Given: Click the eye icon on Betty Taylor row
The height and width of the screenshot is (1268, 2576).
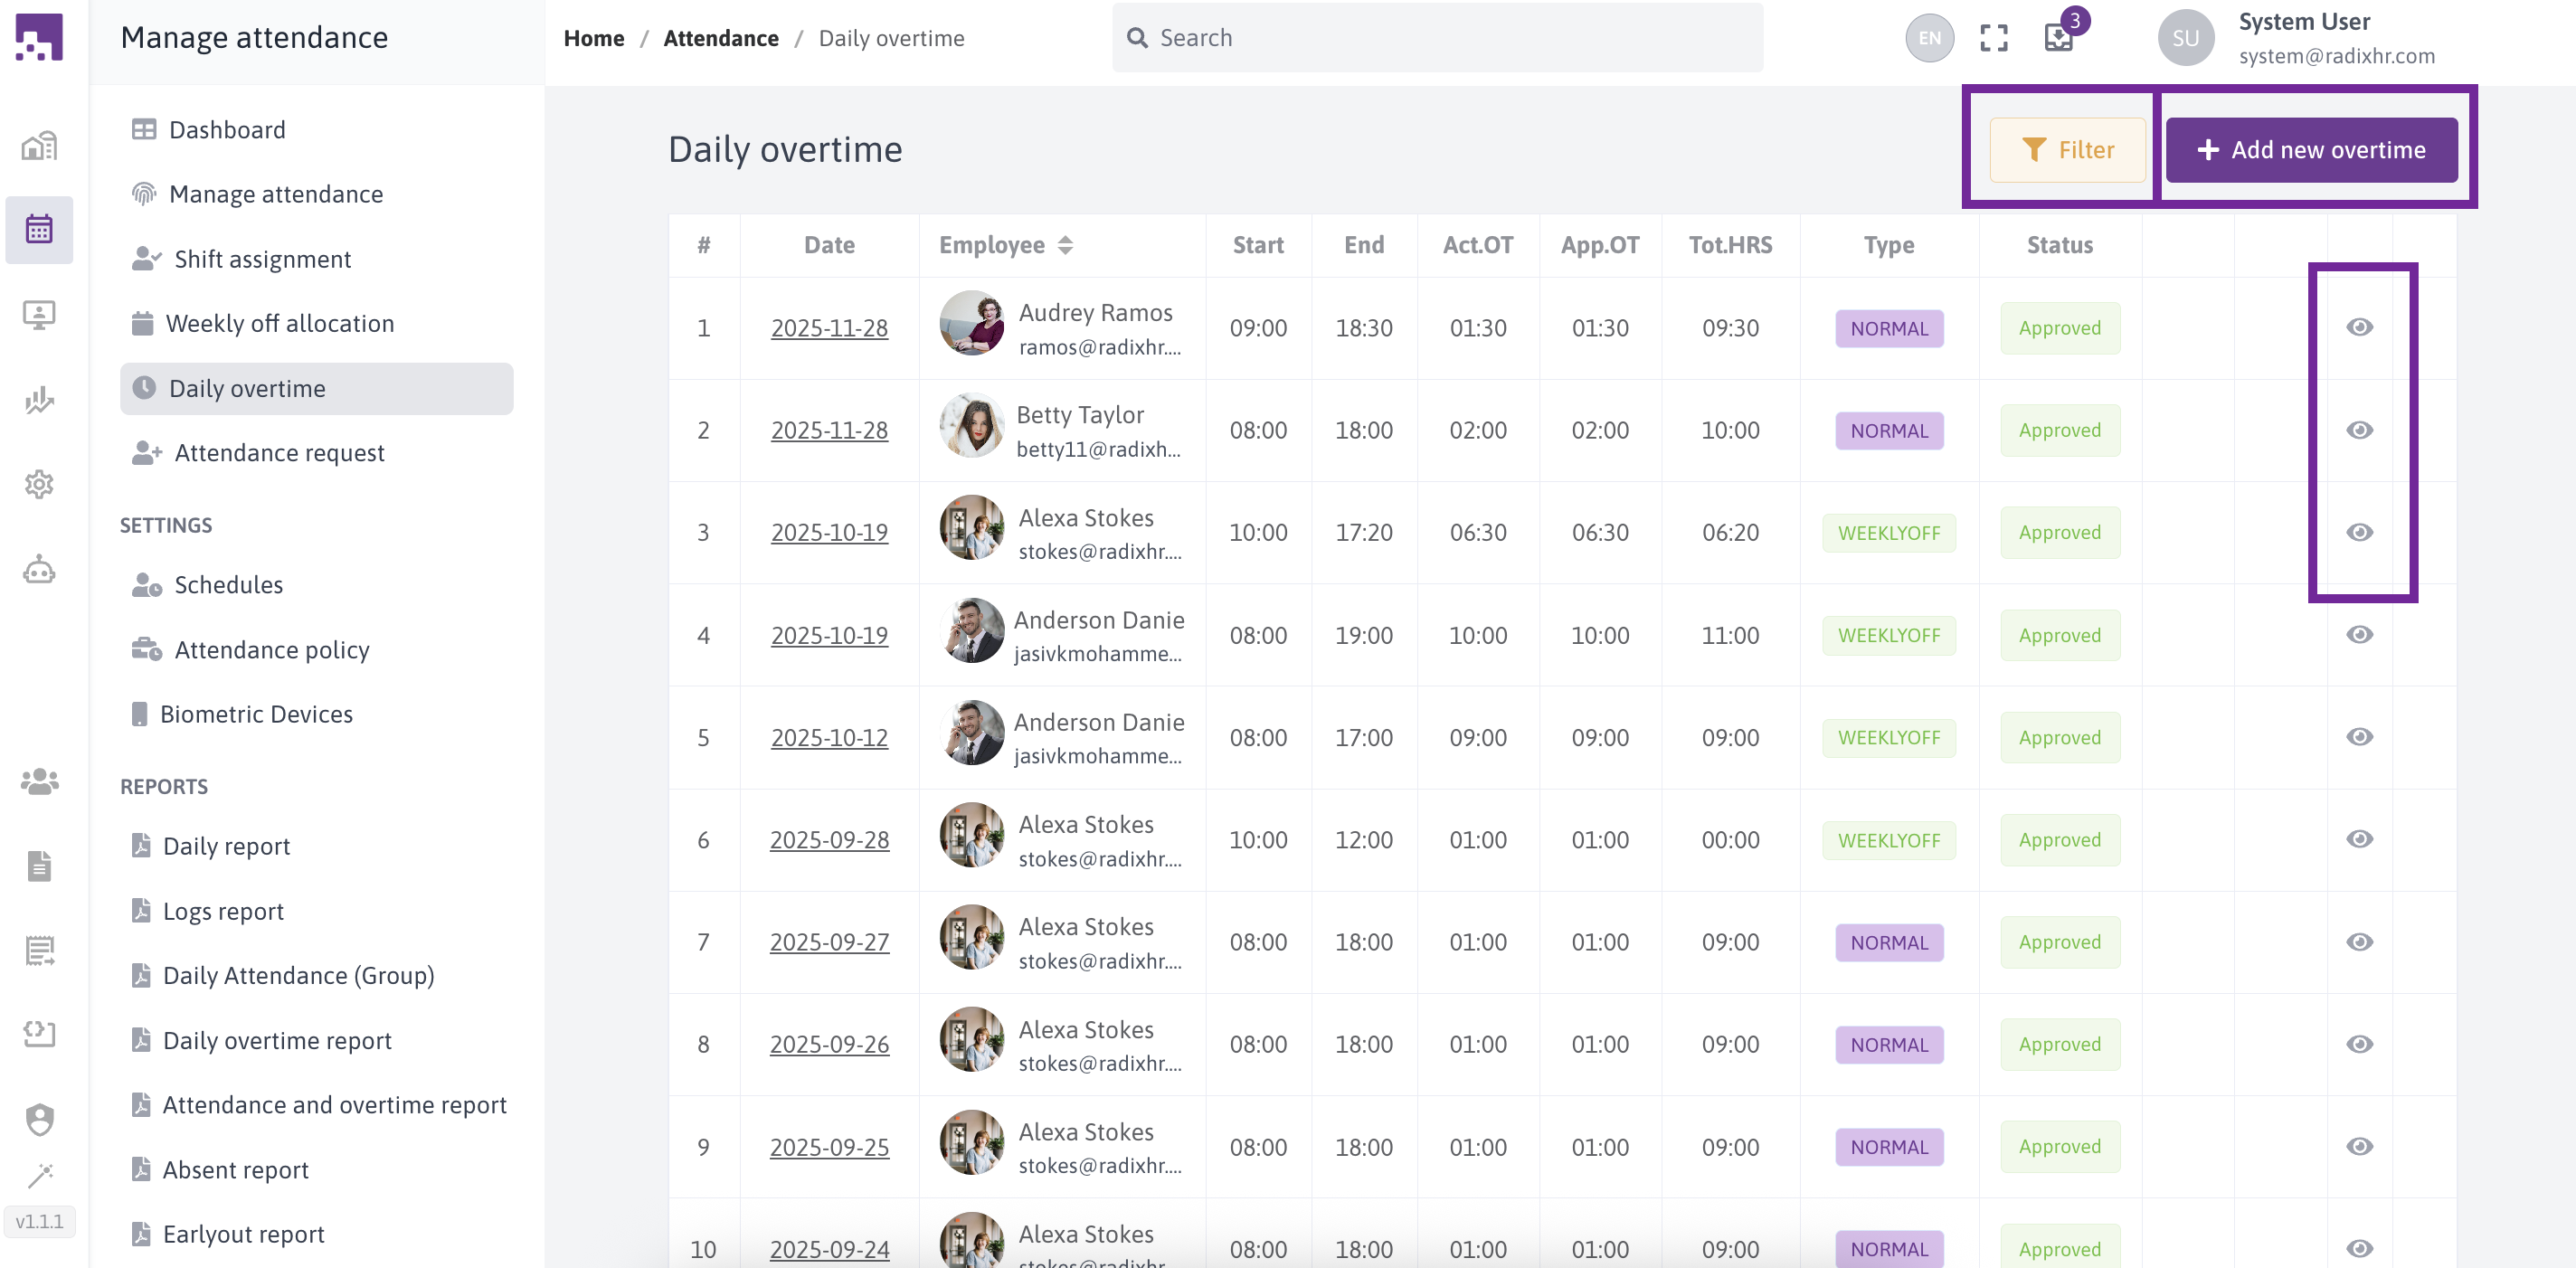Looking at the screenshot, I should (x=2359, y=430).
